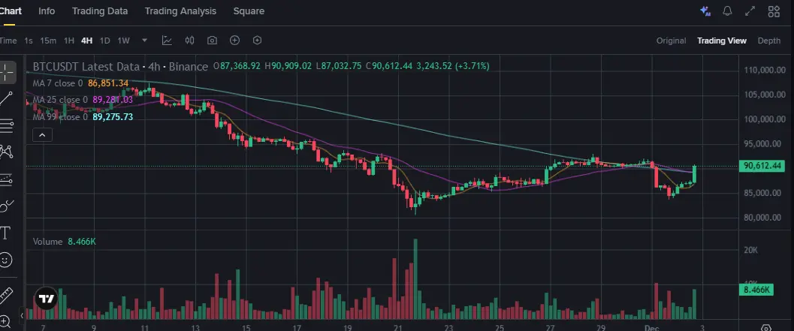
Task: Switch chart mode to Depth
Action: 768,41
